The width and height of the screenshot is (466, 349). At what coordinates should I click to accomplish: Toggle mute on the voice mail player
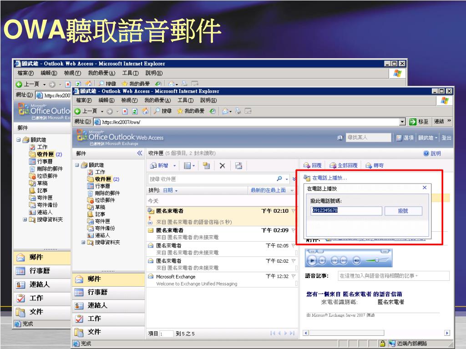356,260
